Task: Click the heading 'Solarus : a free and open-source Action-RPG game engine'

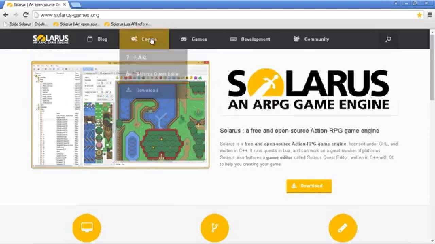Action: coord(299,131)
